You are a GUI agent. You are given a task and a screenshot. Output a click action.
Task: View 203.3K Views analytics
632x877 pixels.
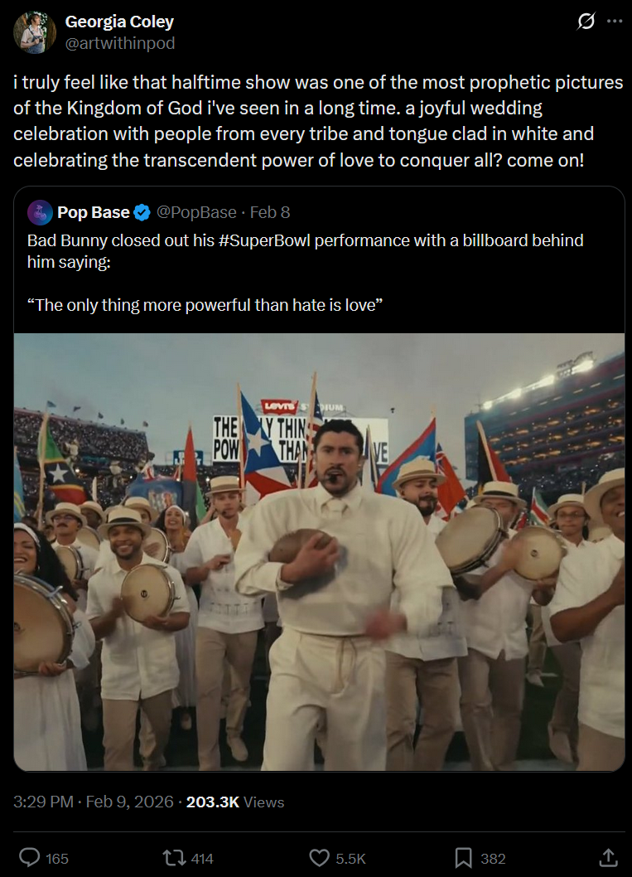pos(235,802)
